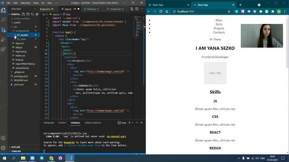Add a new terminal with plus icon
The height and width of the screenshot is (162, 289).
click(130, 123)
